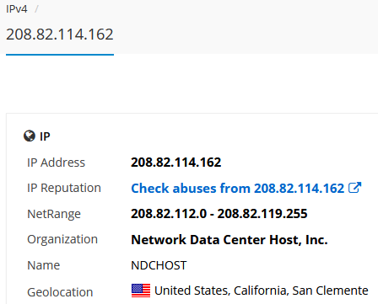Click the NDCHOST name value
378x304 pixels.
click(159, 265)
